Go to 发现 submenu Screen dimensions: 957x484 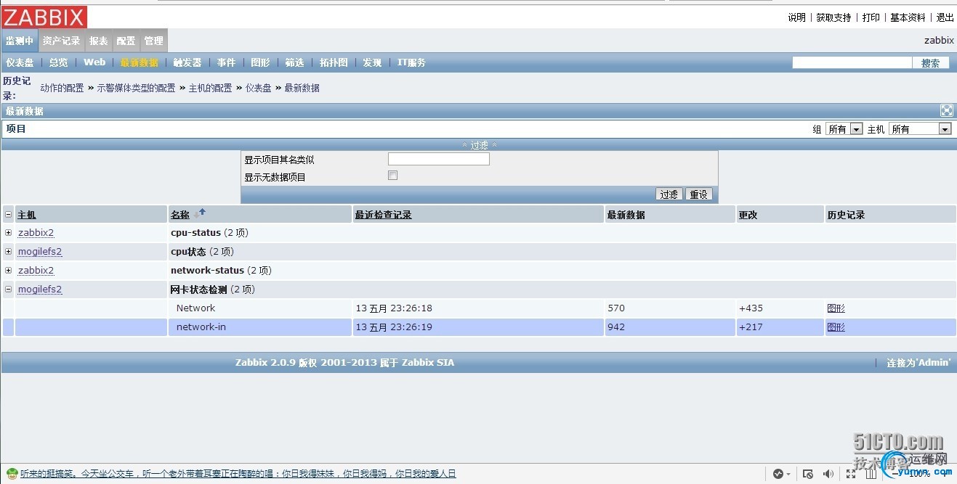pos(372,62)
